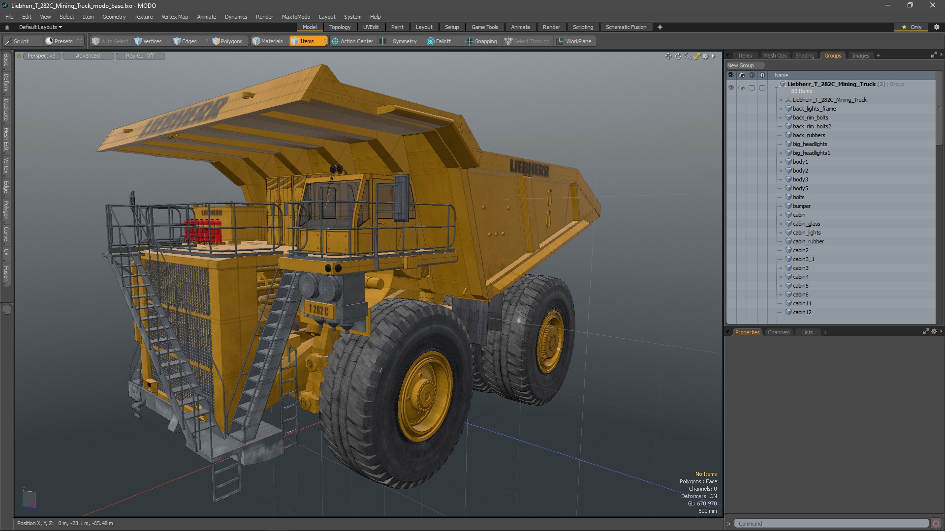The width and height of the screenshot is (945, 531).
Task: Add new panel tab next to Images
Action: (x=878, y=56)
